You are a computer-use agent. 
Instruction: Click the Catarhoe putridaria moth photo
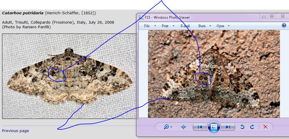coord(69,76)
